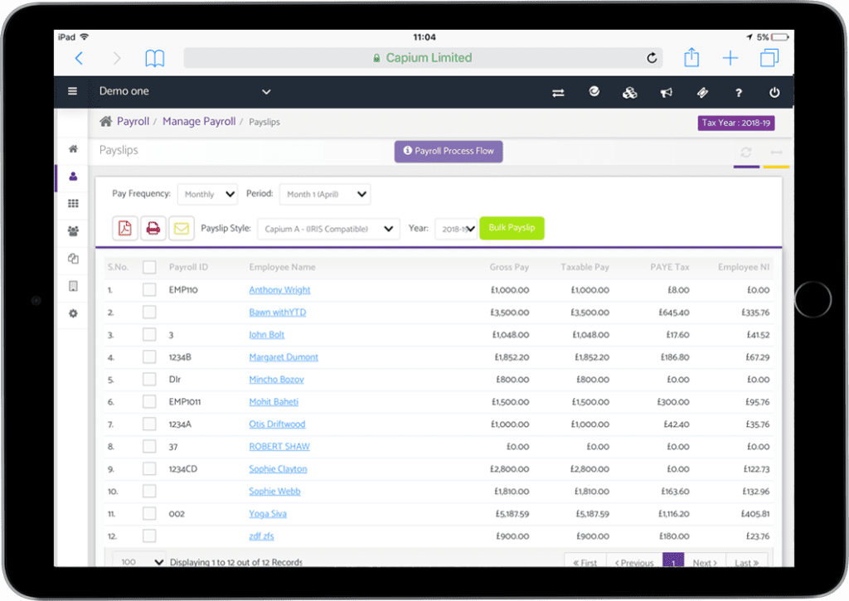This screenshot has width=849, height=601.
Task: Click the home icon in left sidebar
Action: 73,148
